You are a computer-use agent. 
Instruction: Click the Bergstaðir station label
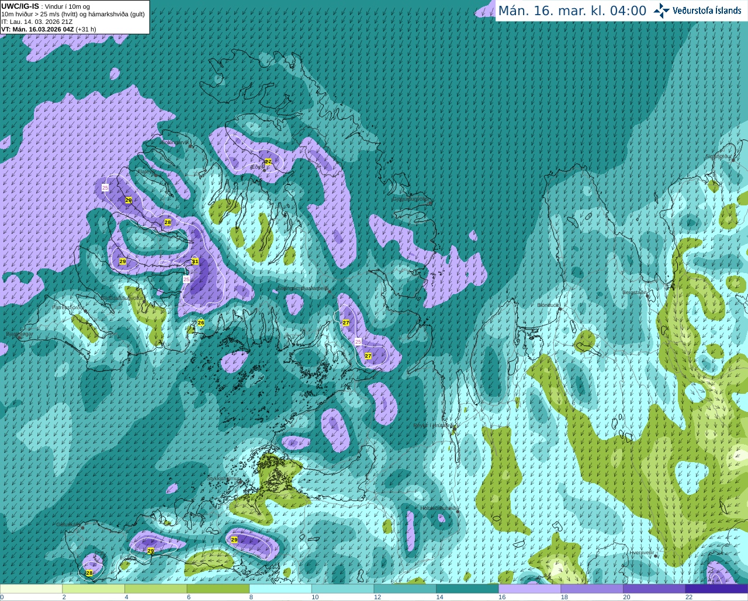tap(635, 292)
